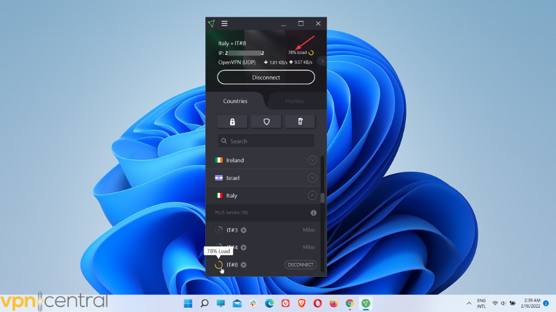Click the IT#8 yellow load circle

coord(219,265)
